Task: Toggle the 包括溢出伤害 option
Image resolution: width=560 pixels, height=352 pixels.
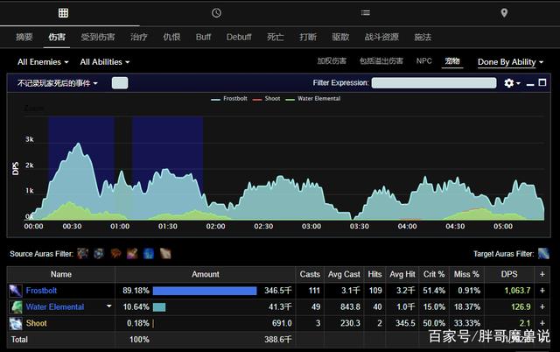Action: pyautogui.click(x=381, y=61)
